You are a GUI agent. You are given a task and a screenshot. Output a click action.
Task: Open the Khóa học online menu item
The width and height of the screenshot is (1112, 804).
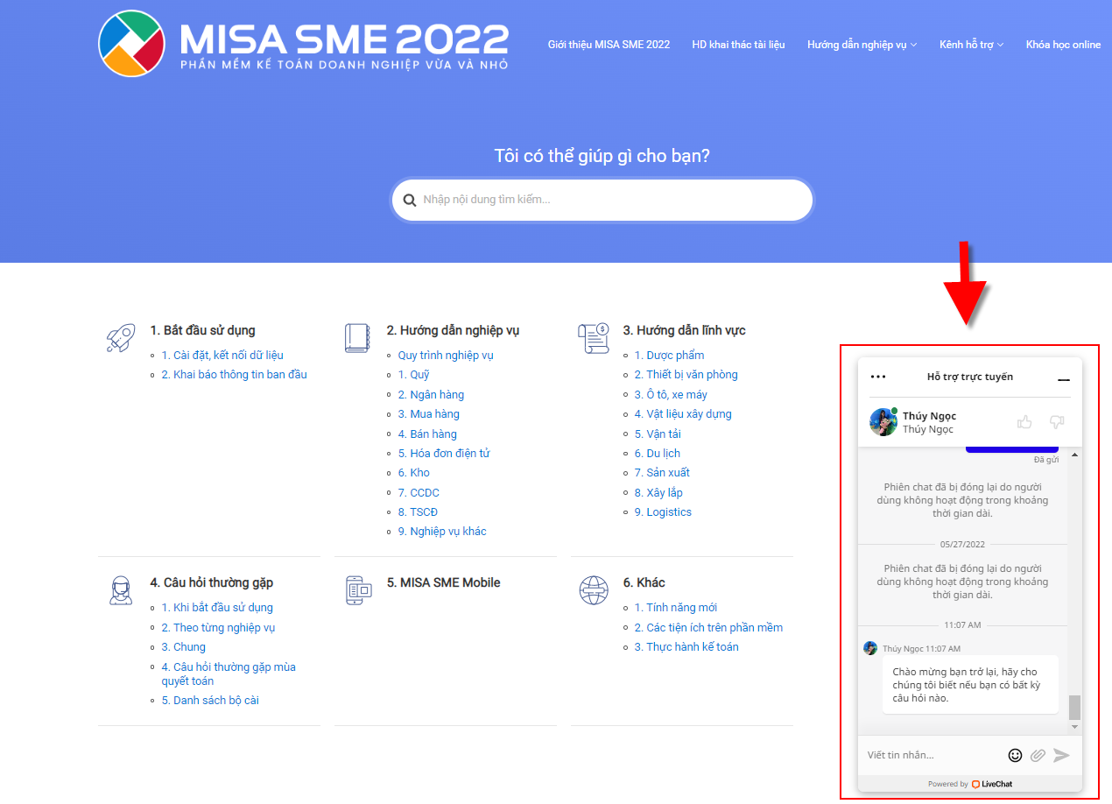1063,45
